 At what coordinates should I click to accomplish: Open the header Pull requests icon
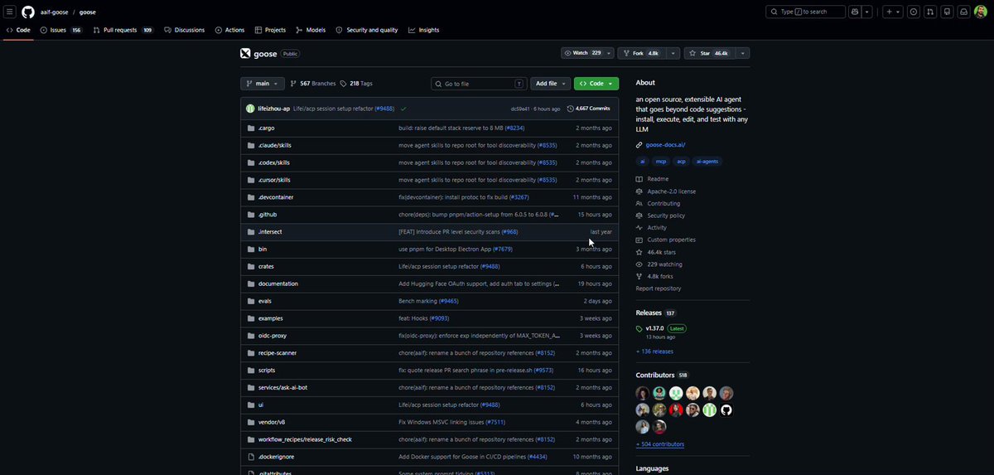[x=931, y=12]
